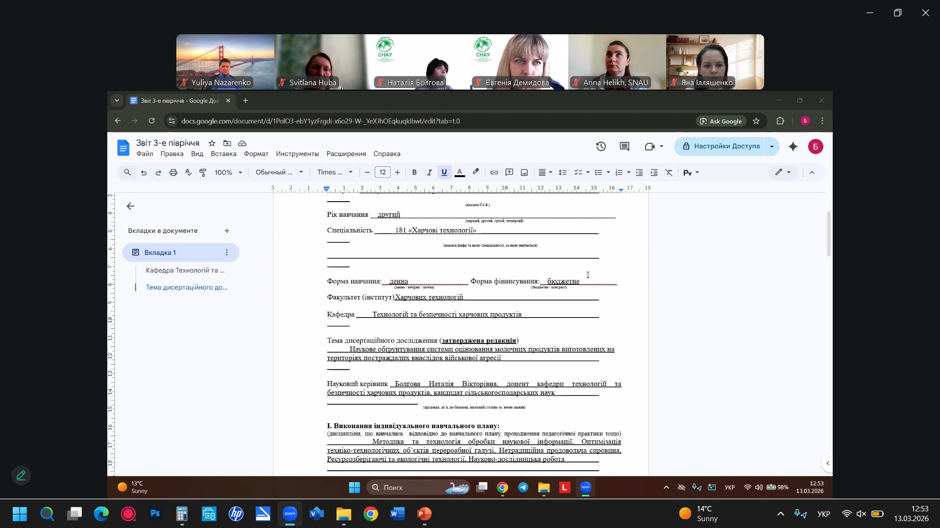This screenshot has height=528, width=940.
Task: Toggle bold formatting
Action: pos(414,172)
